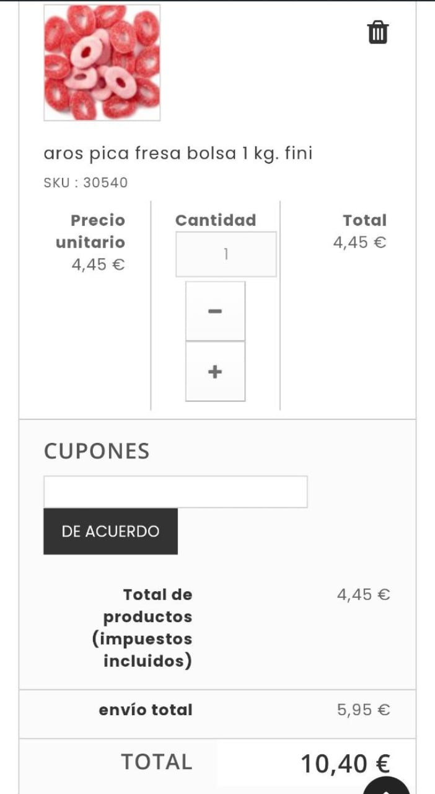Screen dimensions: 435x794
Task: Click the envío total row
Action: pyautogui.click(x=146, y=709)
